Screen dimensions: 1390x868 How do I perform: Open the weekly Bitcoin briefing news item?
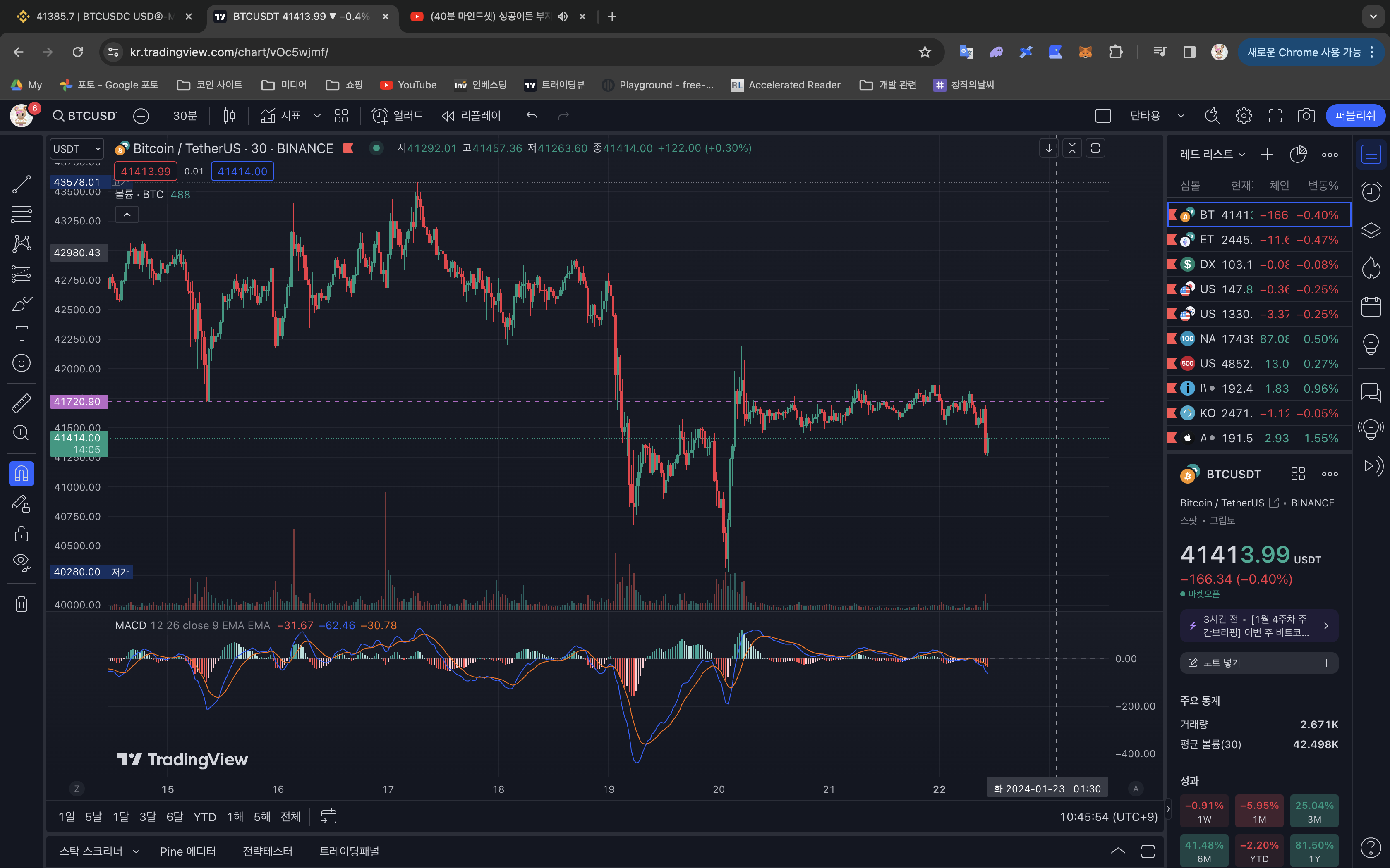(1259, 626)
